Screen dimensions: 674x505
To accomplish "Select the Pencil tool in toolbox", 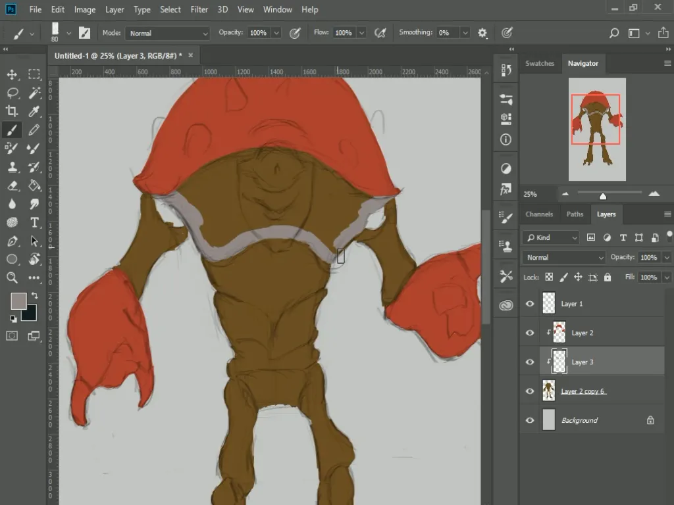I will click(x=34, y=130).
